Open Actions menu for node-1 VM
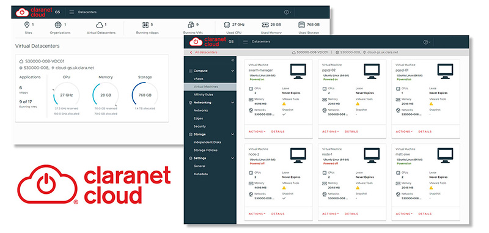Viewport: 489px width, 233px height. pos(331,214)
